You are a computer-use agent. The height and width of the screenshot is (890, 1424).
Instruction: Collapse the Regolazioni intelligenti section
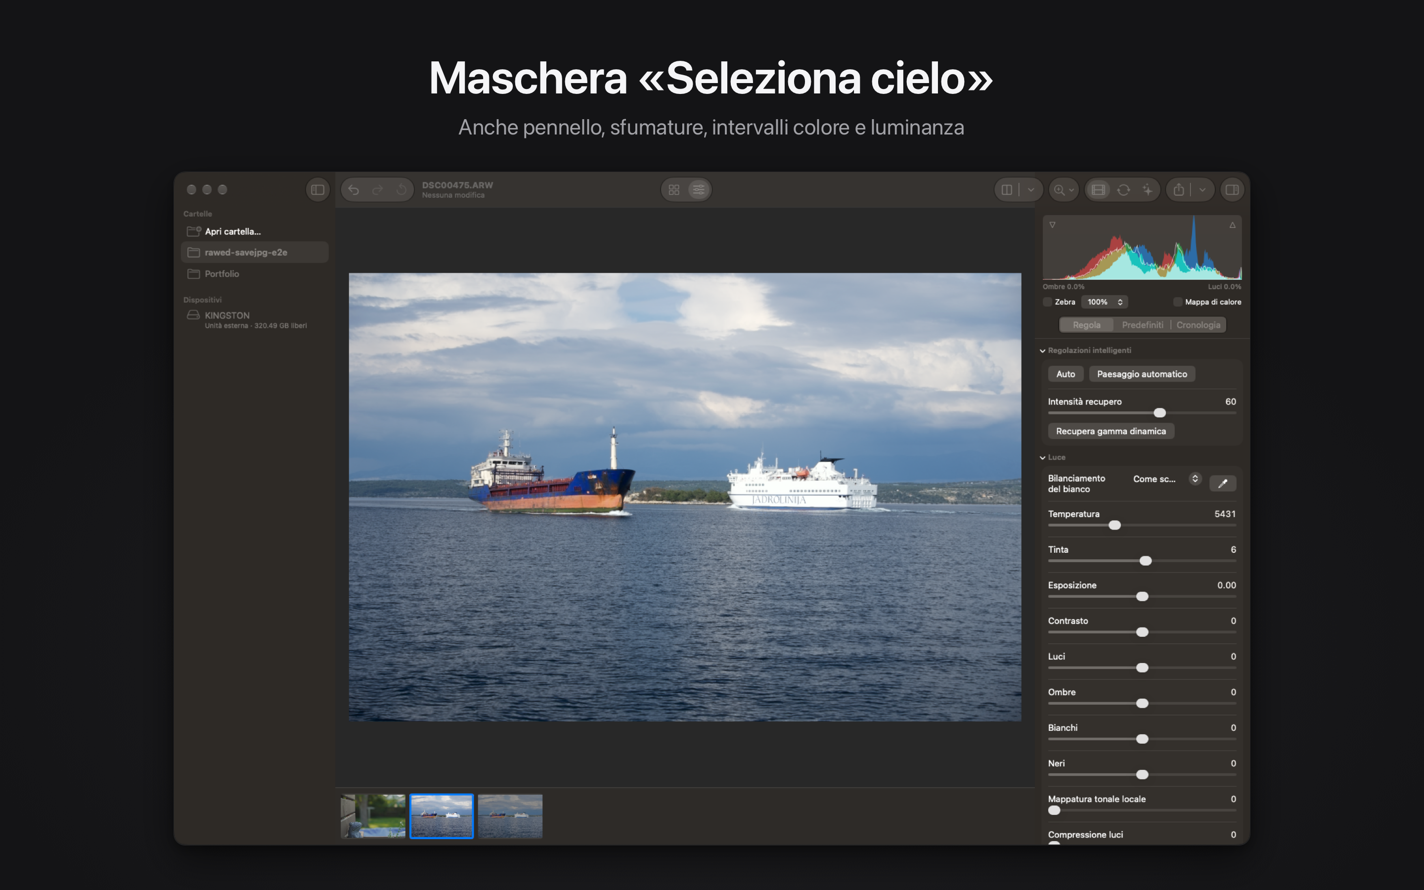1043,351
